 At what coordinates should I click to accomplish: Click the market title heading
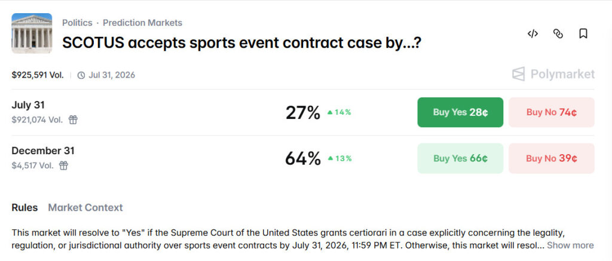coord(241,42)
